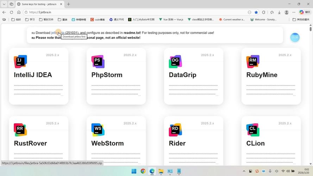Click the RustRover RR logo icon
This screenshot has height=176, width=313.
tap(20, 130)
